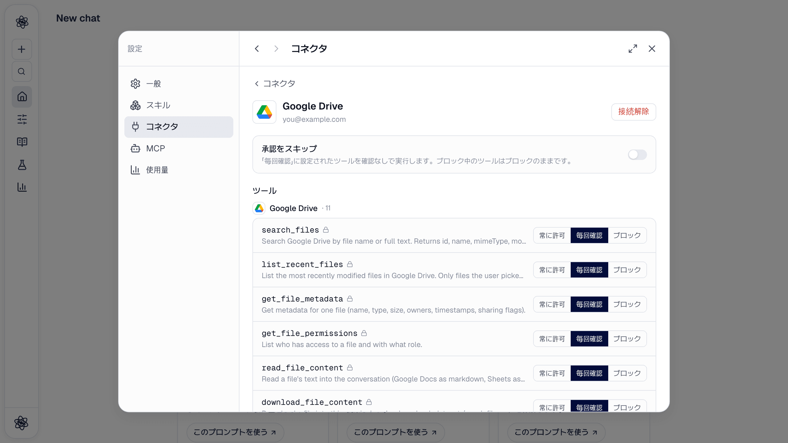788x443 pixels.
Task: Start a new chat with plus icon
Action: tap(22, 49)
